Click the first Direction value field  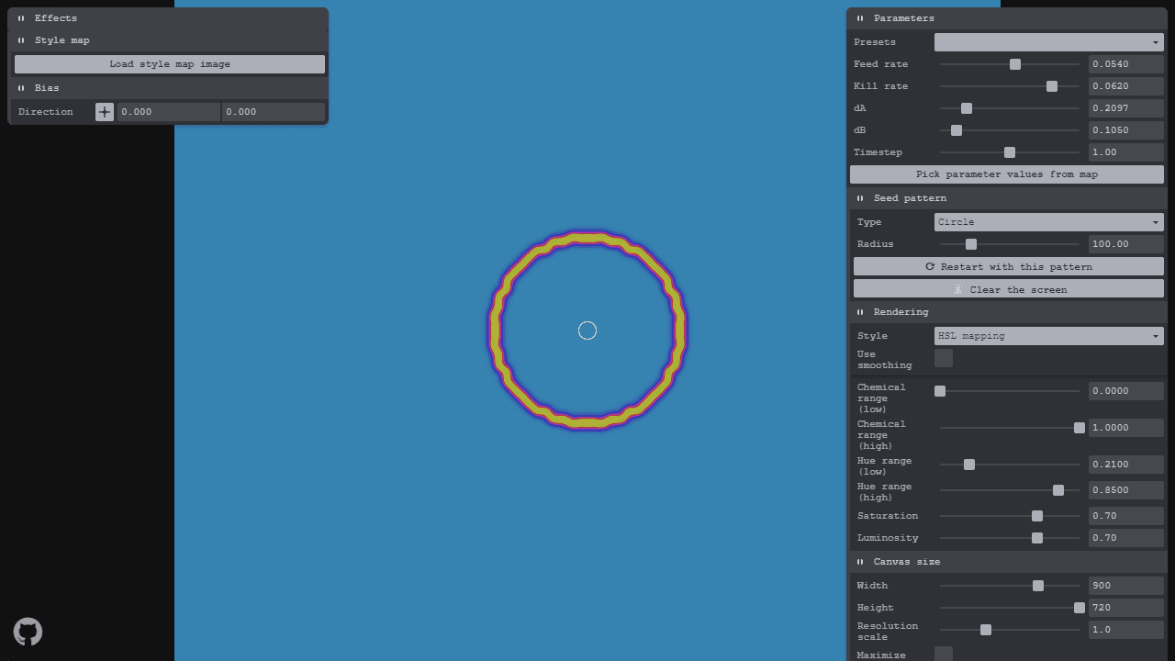tap(169, 112)
